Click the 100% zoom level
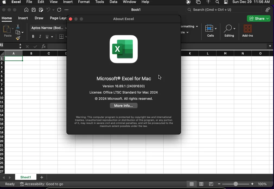This screenshot has height=189, width=274. pyautogui.click(x=262, y=184)
